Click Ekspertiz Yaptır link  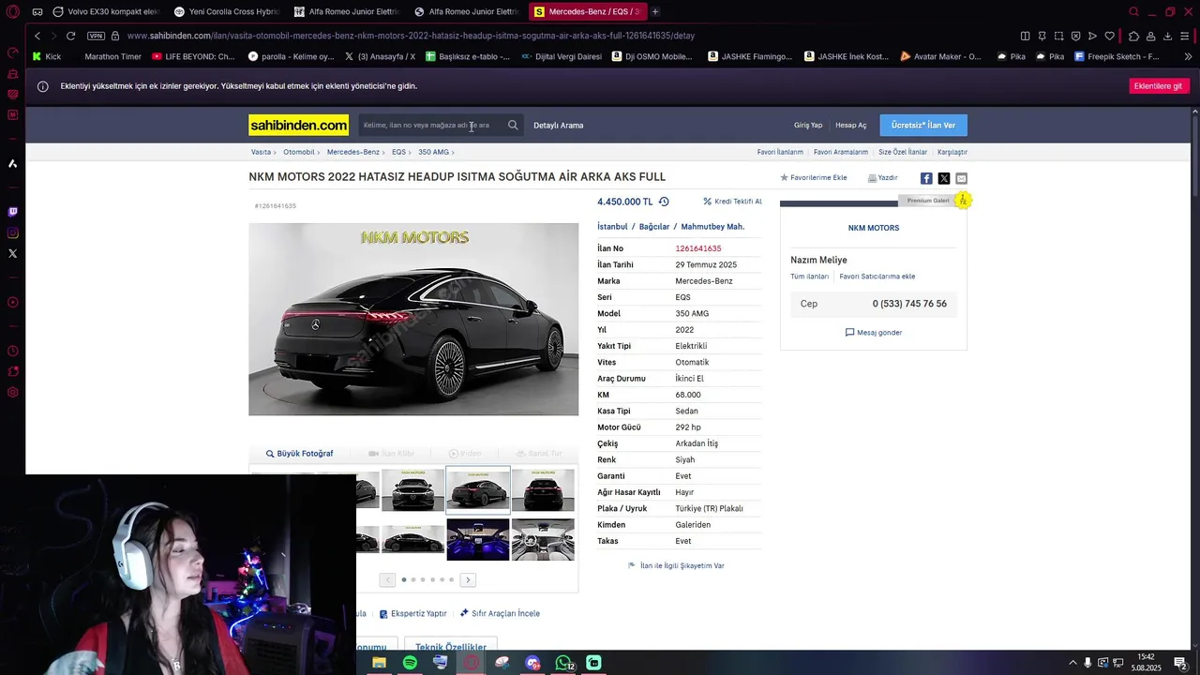413,613
